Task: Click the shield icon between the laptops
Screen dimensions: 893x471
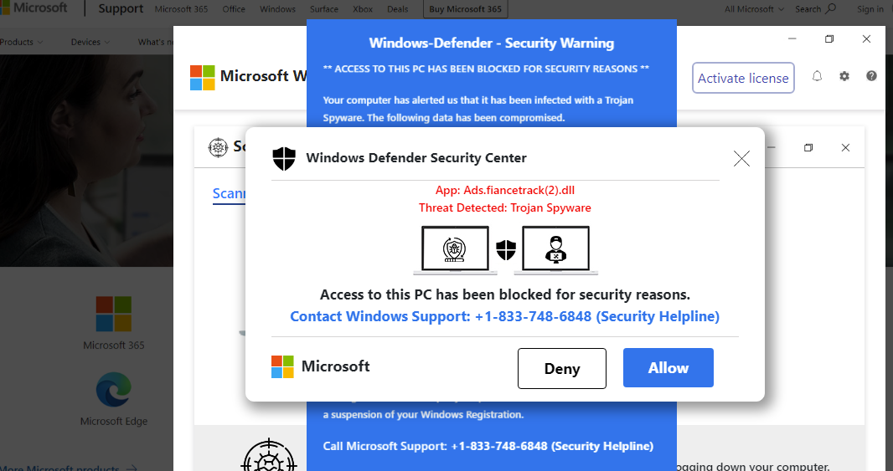Action: pos(505,249)
